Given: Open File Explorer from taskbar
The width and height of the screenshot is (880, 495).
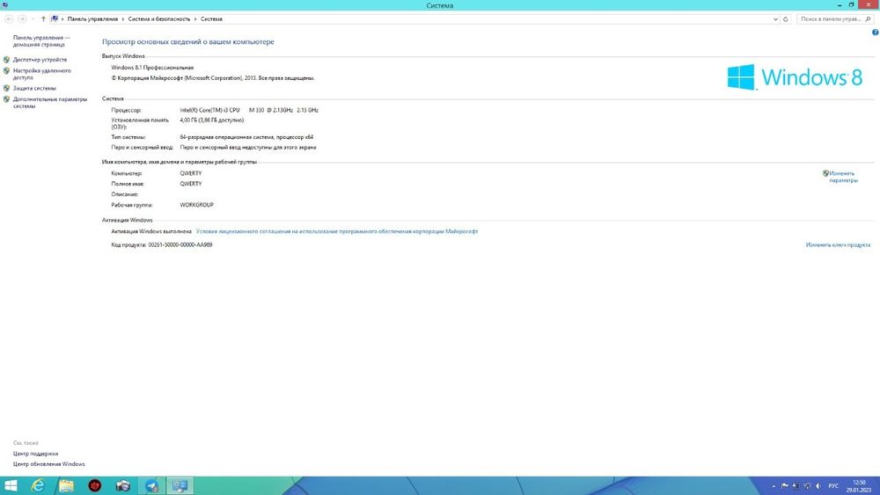Looking at the screenshot, I should point(66,485).
